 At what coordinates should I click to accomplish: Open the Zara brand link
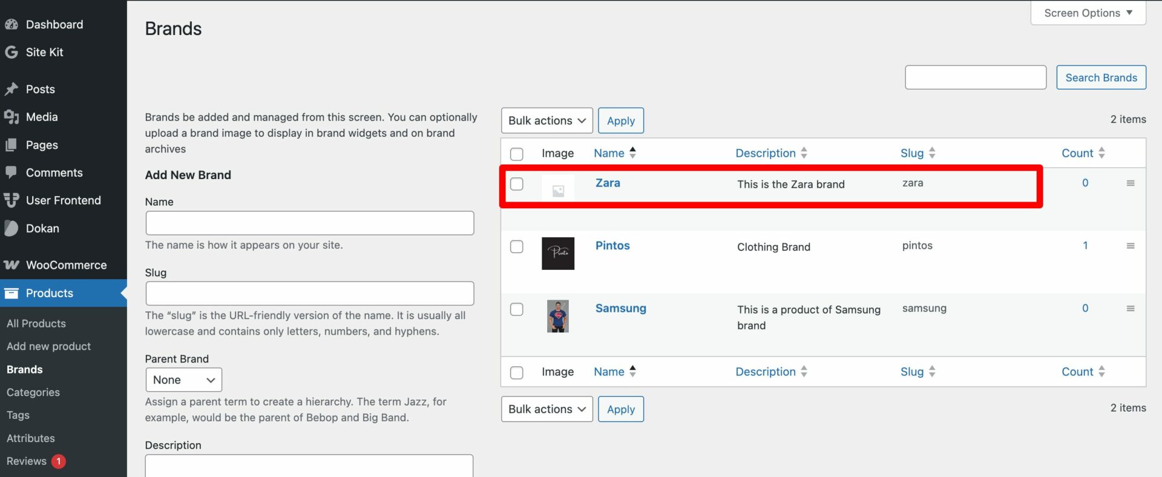(x=608, y=183)
